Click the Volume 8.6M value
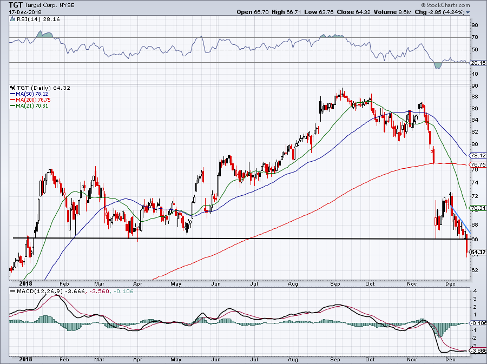Viewport: 487px width, 364px height. [393, 12]
